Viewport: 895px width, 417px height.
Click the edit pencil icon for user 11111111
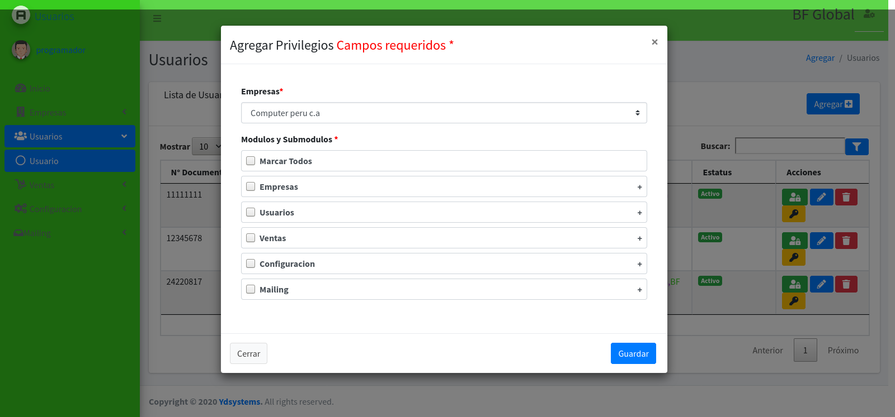click(821, 197)
